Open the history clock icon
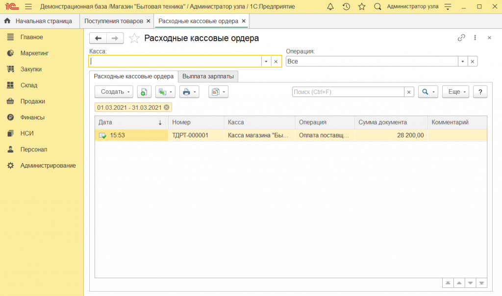502x296 pixels. point(346,7)
